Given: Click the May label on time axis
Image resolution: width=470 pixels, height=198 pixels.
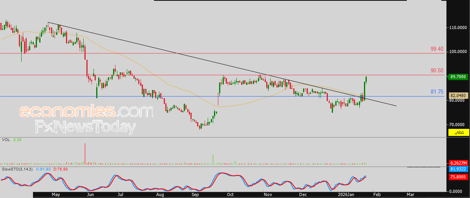Looking at the screenshot, I should coord(56,195).
